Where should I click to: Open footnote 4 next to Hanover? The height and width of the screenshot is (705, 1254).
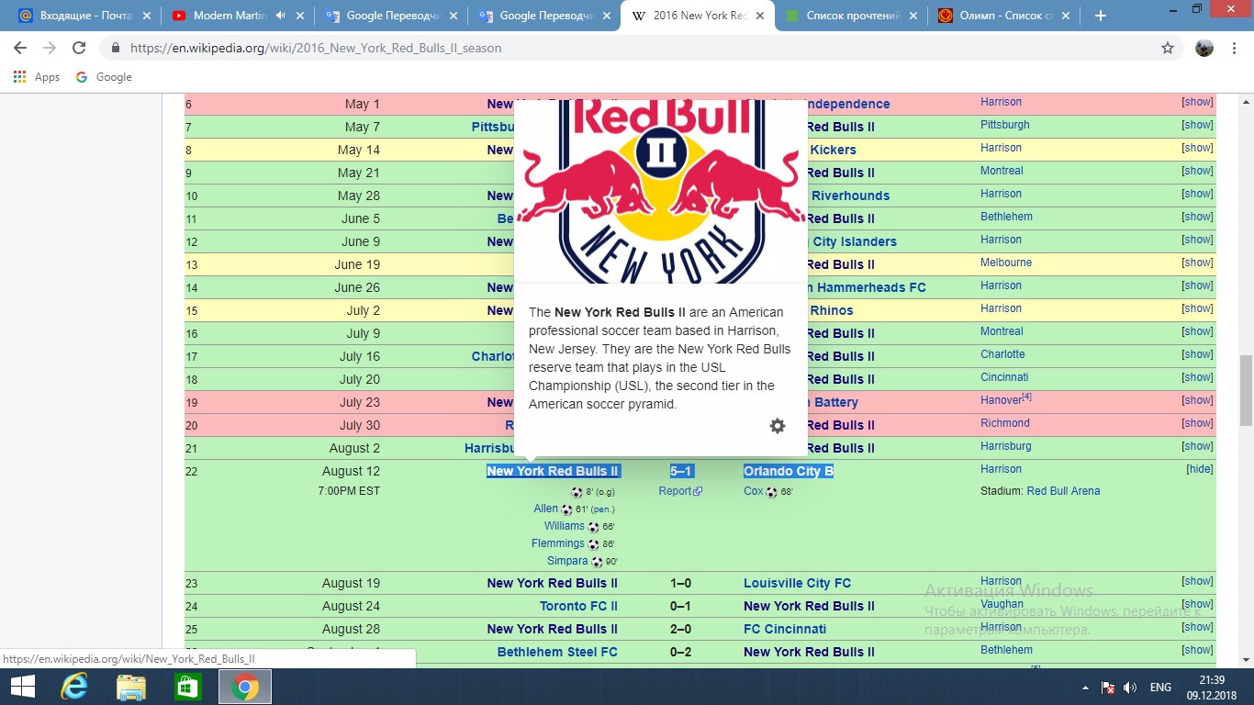[1027, 397]
